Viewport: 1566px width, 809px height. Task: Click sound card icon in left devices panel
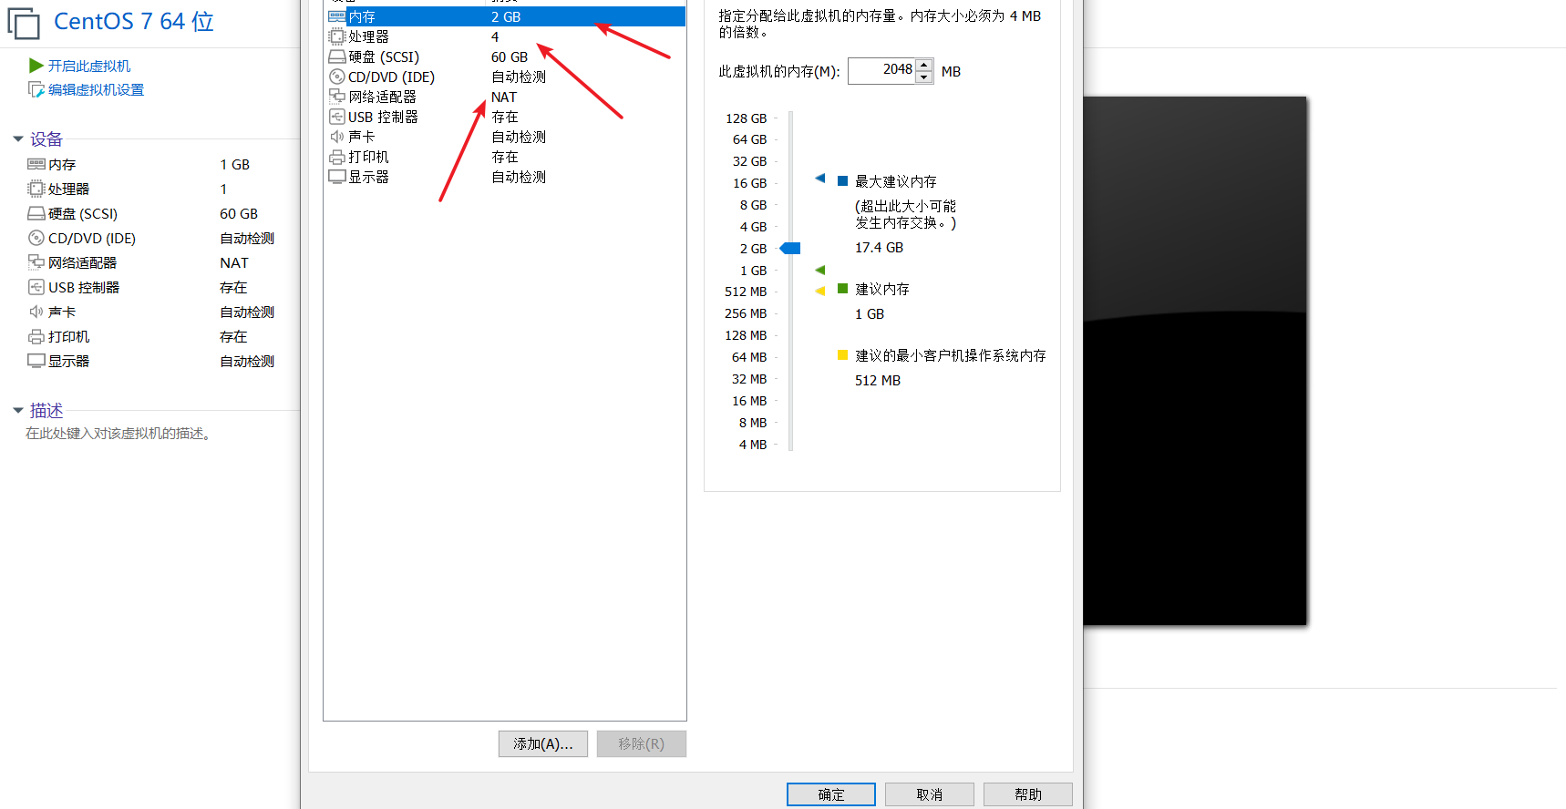[36, 312]
